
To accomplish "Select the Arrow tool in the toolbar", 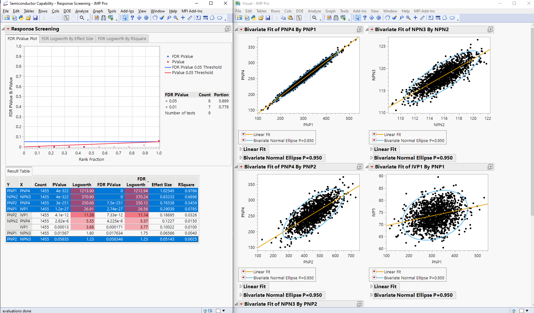I will [125, 18].
